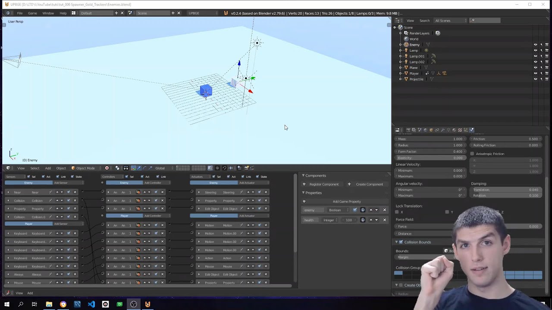
Task: Open the 3D view Select menu
Action: tap(34, 168)
